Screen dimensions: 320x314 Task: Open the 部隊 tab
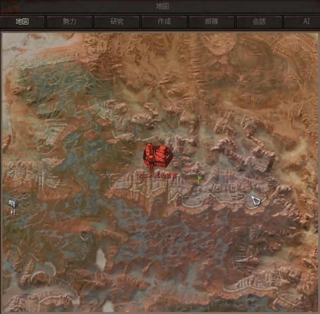coord(211,21)
